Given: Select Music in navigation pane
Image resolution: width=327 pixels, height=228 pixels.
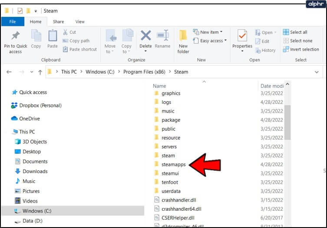Looking at the screenshot, I should 25,181.
